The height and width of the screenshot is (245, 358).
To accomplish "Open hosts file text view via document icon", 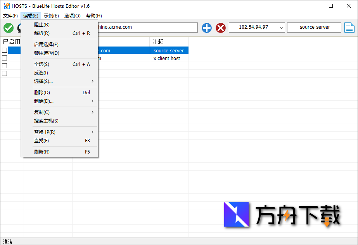I will pyautogui.click(x=351, y=28).
